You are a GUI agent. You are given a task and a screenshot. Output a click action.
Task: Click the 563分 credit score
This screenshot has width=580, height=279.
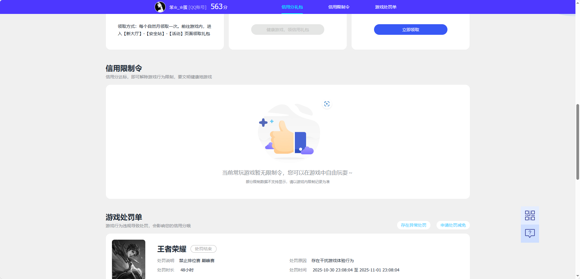pos(219,7)
